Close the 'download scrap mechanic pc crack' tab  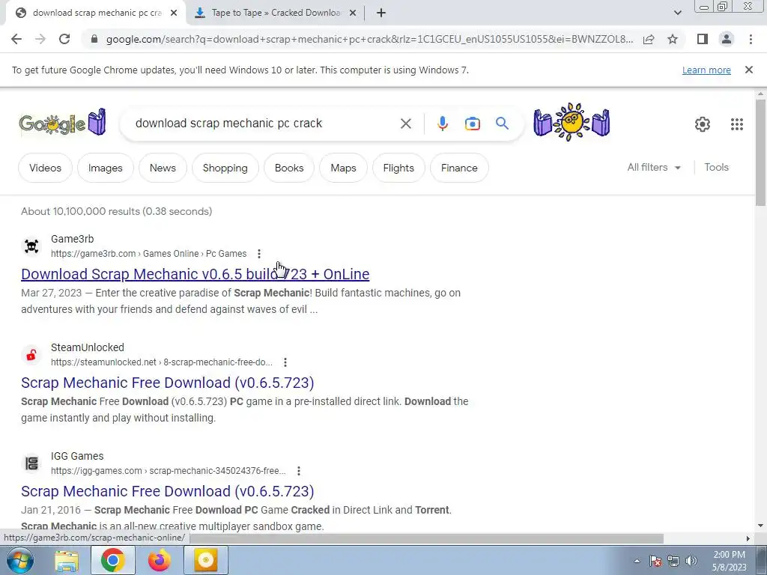pos(174,13)
